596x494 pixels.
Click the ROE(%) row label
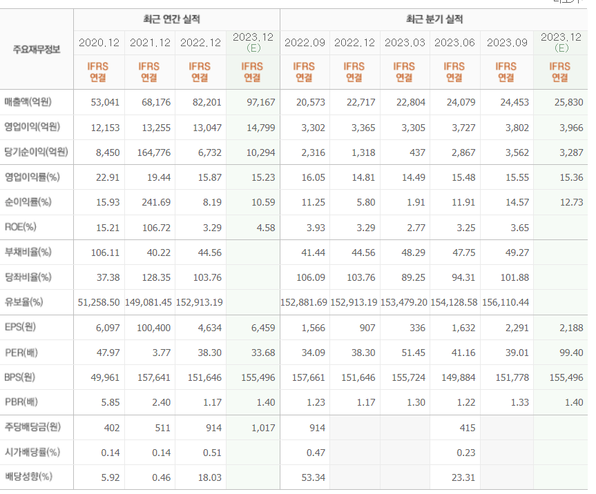coord(20,227)
